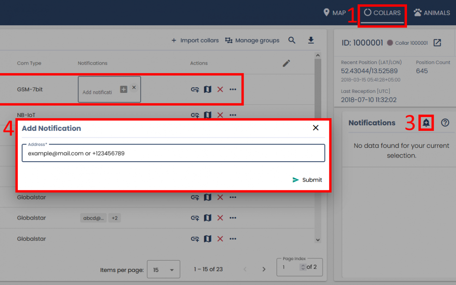Switch to the Collars tab
The width and height of the screenshot is (456, 285).
383,13
